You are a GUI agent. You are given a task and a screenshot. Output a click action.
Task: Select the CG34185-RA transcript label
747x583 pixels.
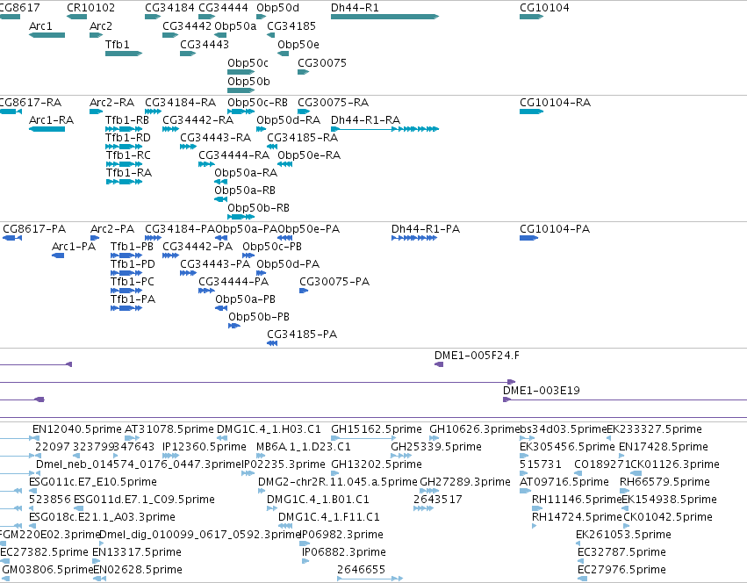[302, 138]
